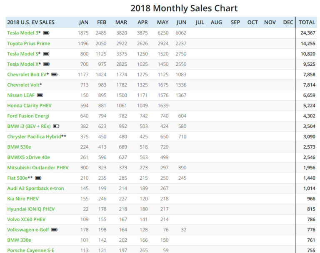Select Honda Clarity PHEV May value 1639

[163, 106]
